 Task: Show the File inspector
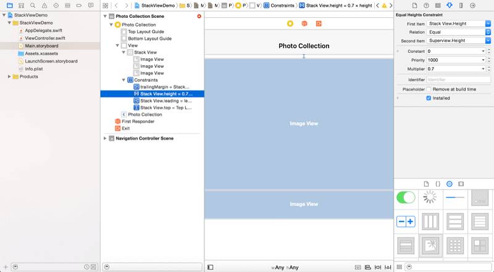(x=414, y=6)
